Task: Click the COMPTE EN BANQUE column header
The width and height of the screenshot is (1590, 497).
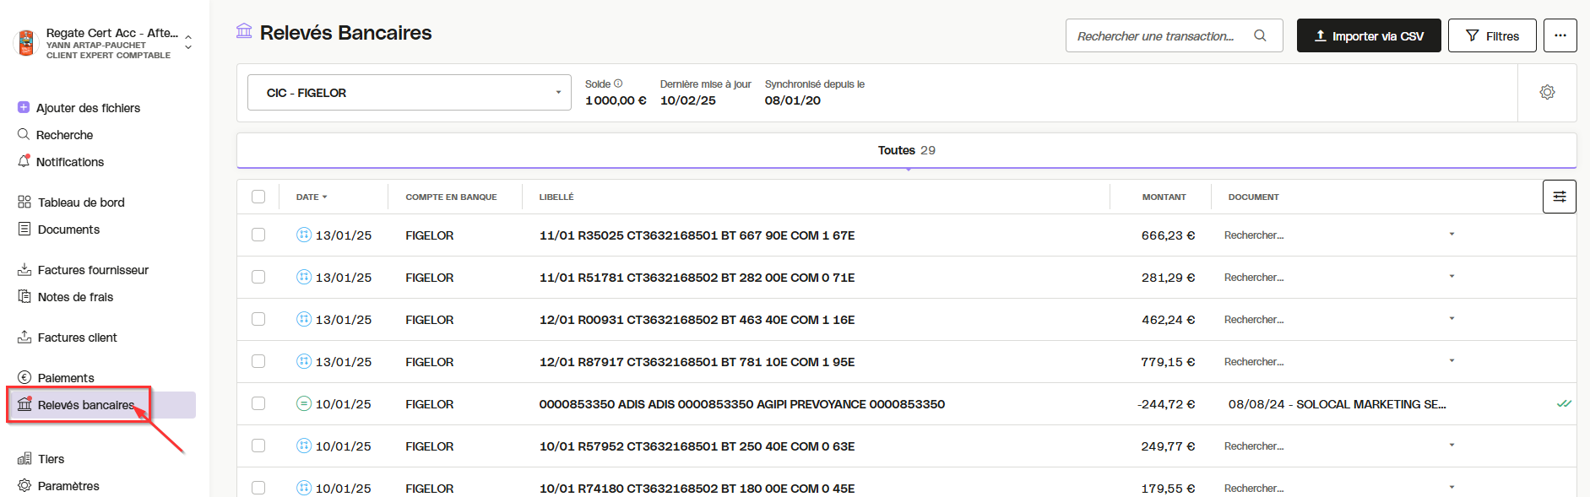Action: (x=451, y=197)
